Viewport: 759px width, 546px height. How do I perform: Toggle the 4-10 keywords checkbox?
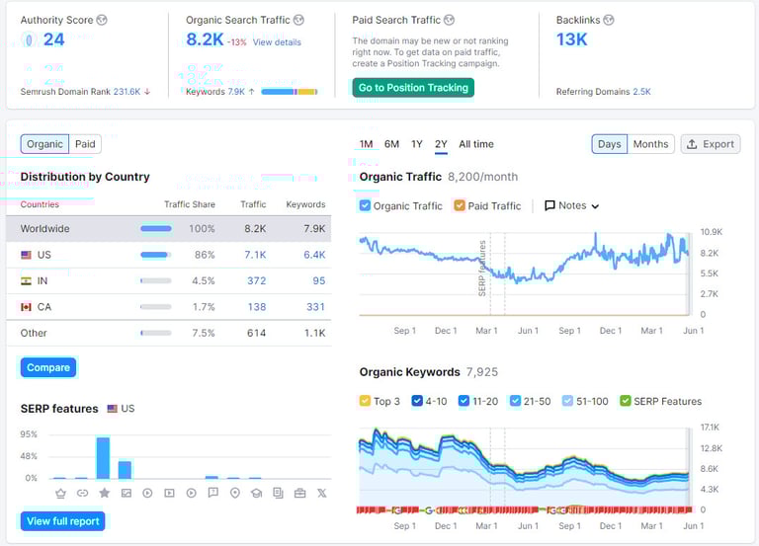pyautogui.click(x=417, y=401)
